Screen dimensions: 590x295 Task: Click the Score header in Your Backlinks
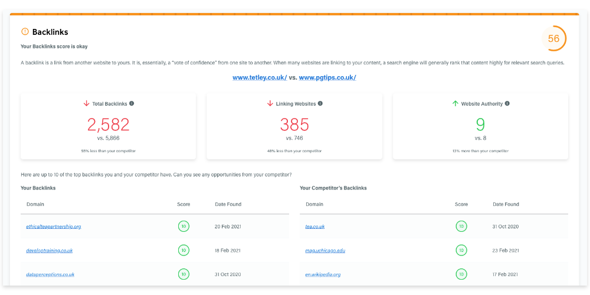[183, 204]
